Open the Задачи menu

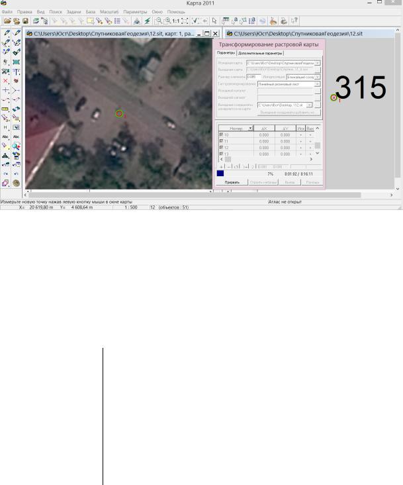tap(74, 12)
